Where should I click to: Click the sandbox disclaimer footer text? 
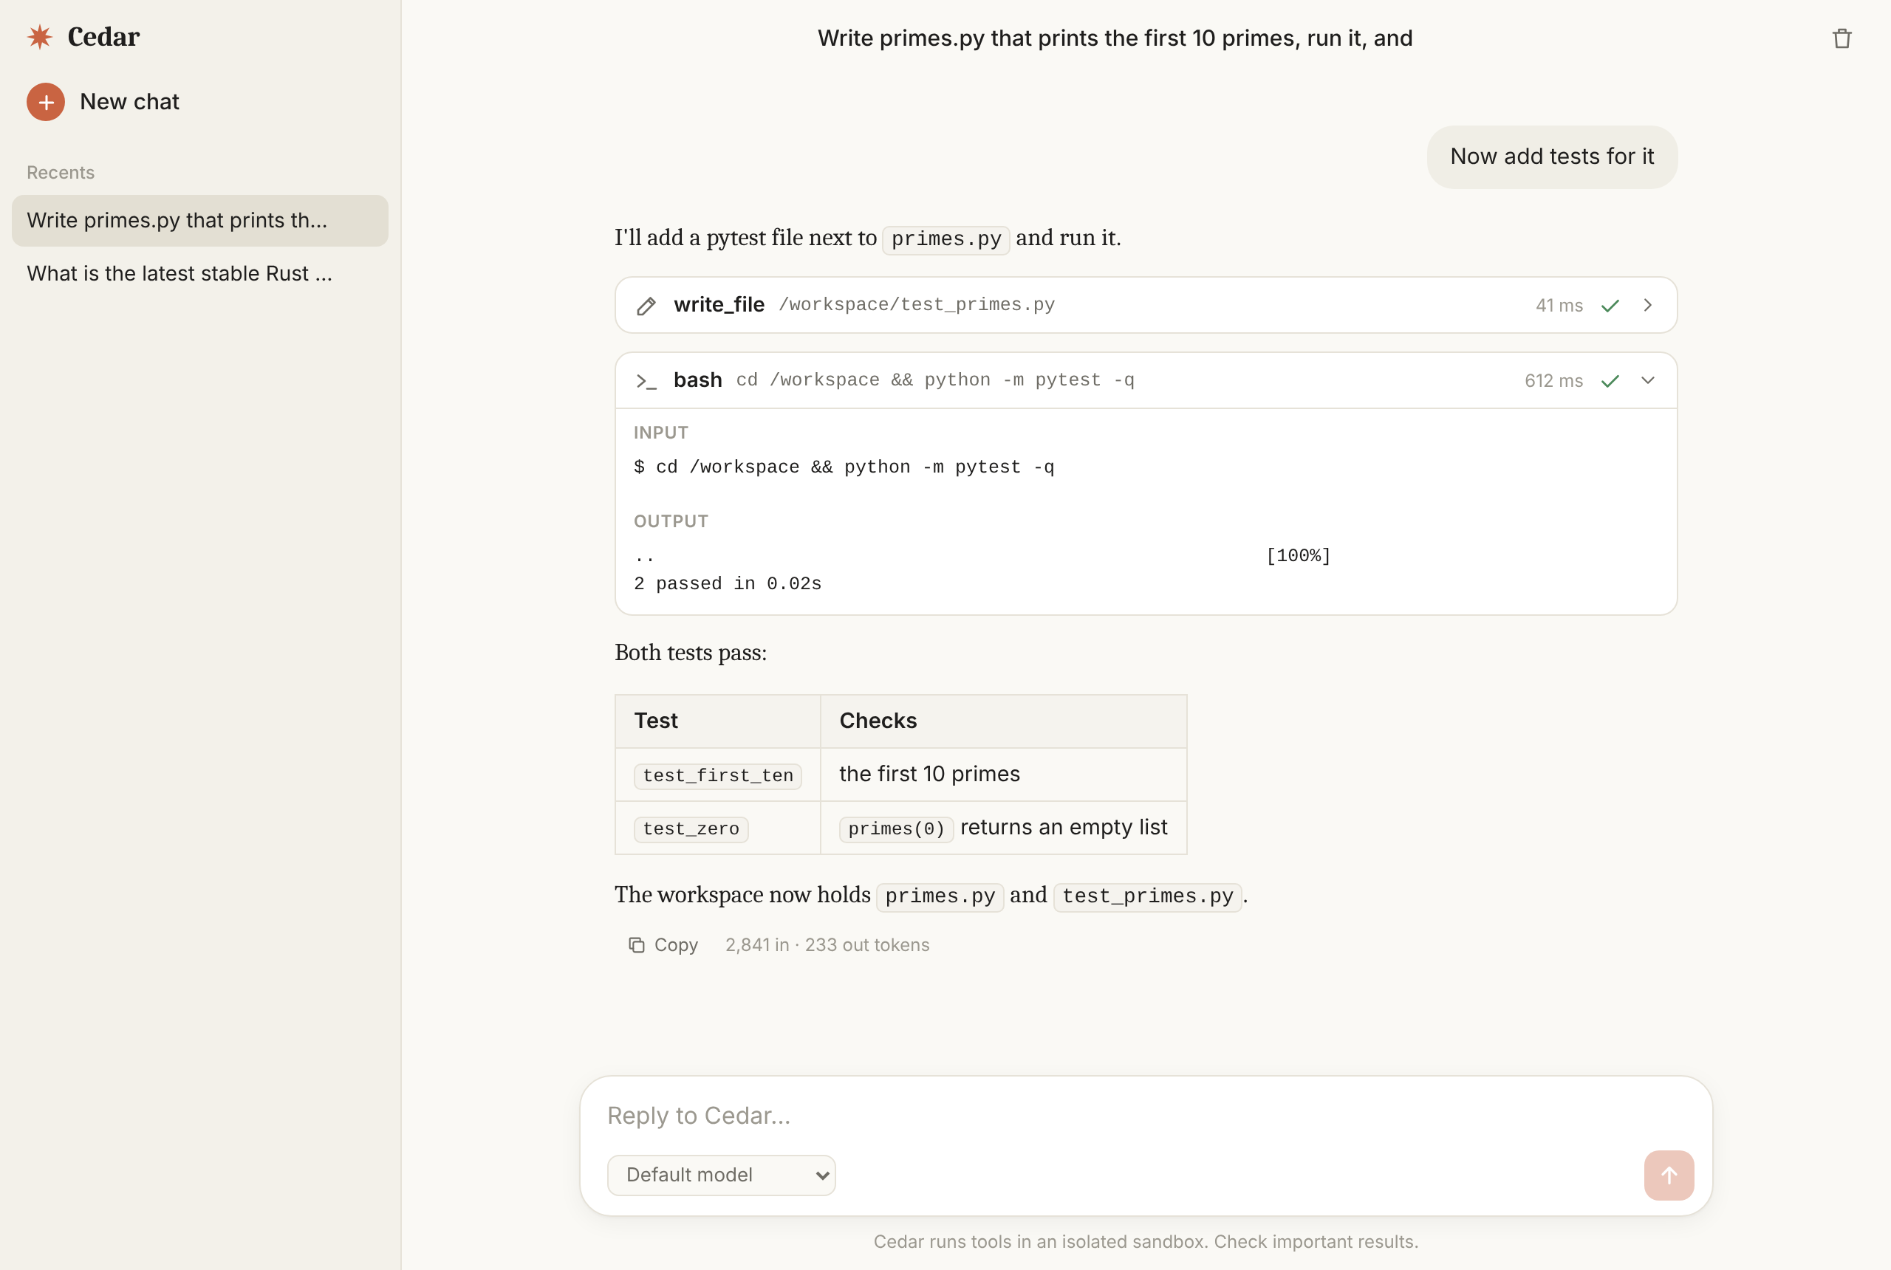click(x=1146, y=1242)
